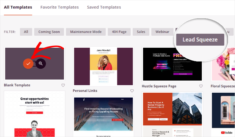This screenshot has width=235, height=137.
Task: Click the Blank Template title text
Action: (17, 85)
